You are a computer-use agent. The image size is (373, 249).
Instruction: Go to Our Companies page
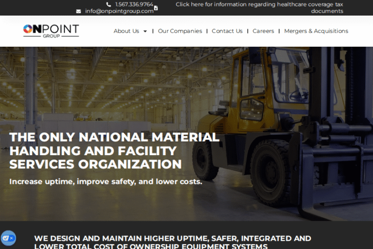click(x=180, y=31)
